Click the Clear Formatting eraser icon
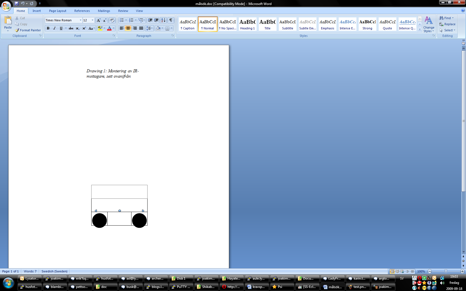The height and width of the screenshot is (291, 466). click(x=112, y=20)
